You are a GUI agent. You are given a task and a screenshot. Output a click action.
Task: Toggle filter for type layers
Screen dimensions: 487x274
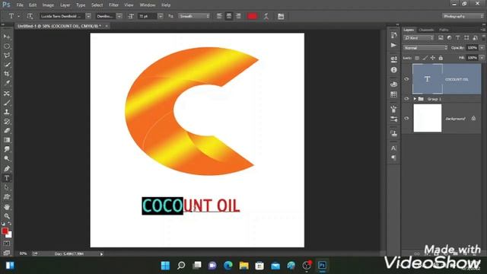[458, 38]
